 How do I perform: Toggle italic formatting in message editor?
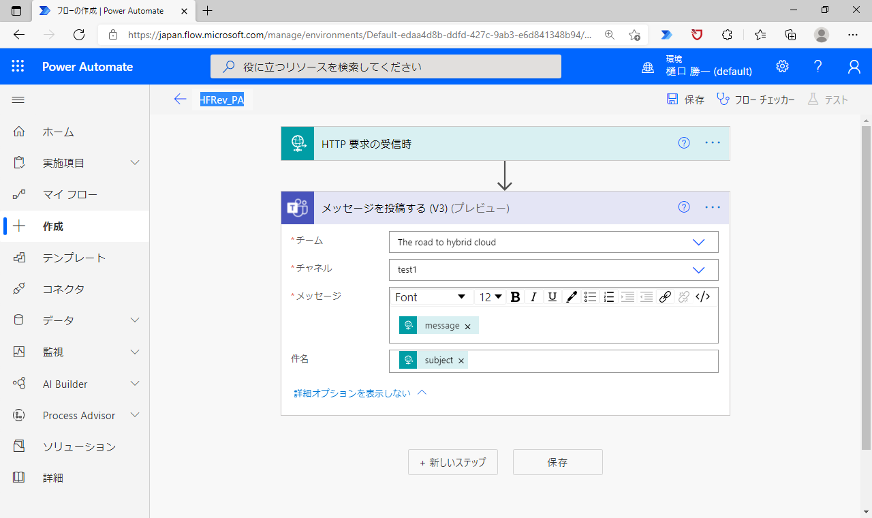click(x=534, y=296)
